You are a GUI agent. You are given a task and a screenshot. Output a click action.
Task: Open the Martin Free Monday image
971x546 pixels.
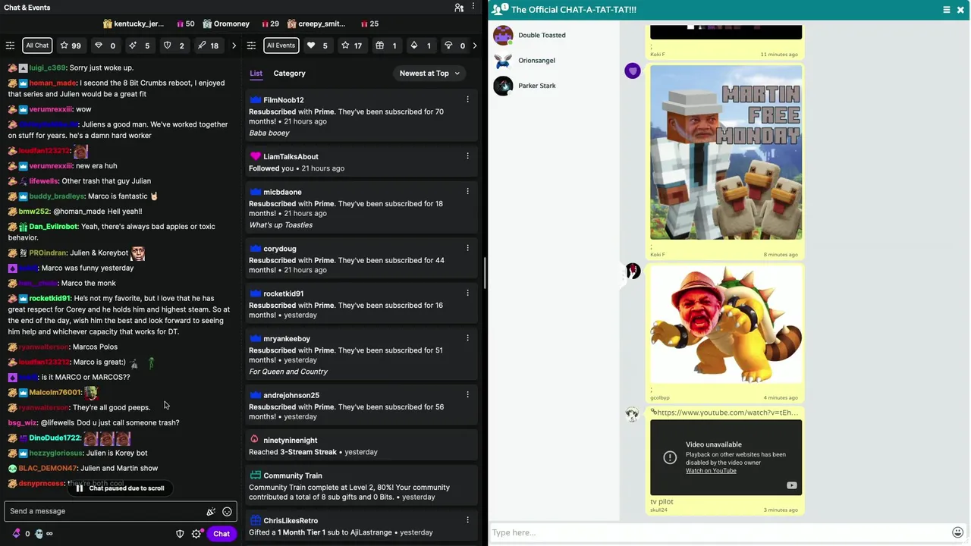pos(726,152)
